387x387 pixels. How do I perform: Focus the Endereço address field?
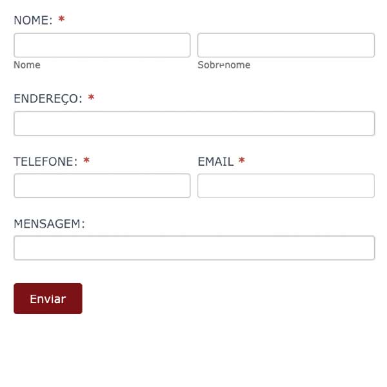coord(193,124)
